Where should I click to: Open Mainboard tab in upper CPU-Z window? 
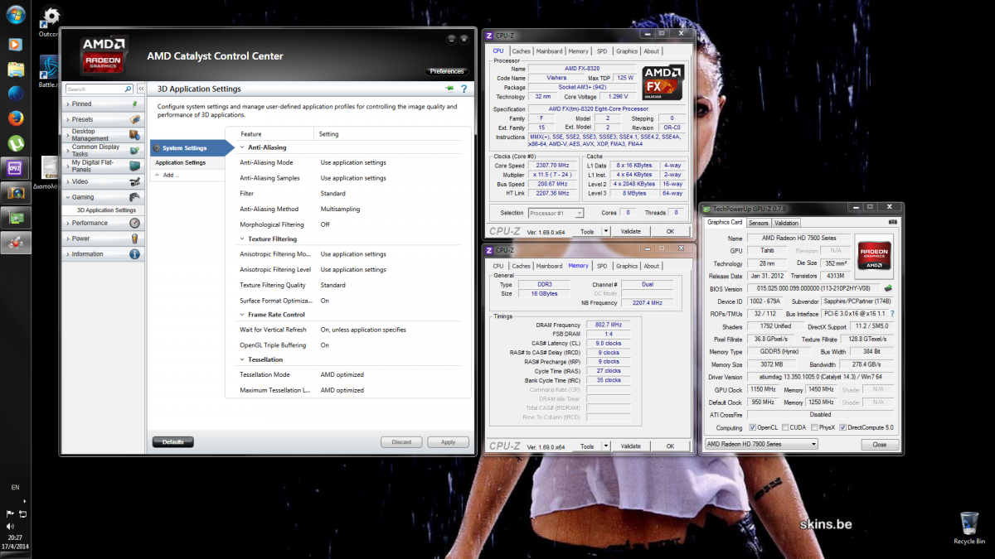[x=549, y=51]
